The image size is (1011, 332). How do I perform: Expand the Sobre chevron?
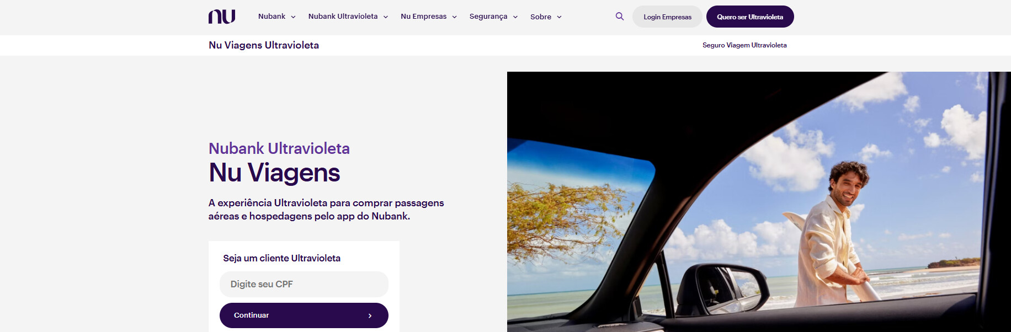pyautogui.click(x=559, y=17)
